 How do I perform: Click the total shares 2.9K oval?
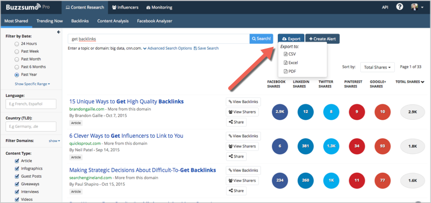point(413,112)
